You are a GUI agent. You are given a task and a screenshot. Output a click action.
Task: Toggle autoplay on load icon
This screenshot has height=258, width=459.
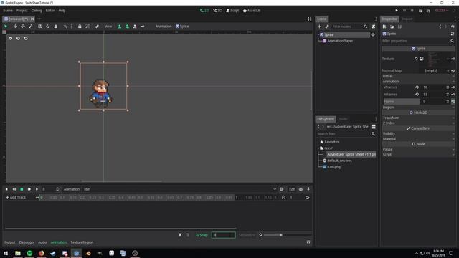pos(281,189)
